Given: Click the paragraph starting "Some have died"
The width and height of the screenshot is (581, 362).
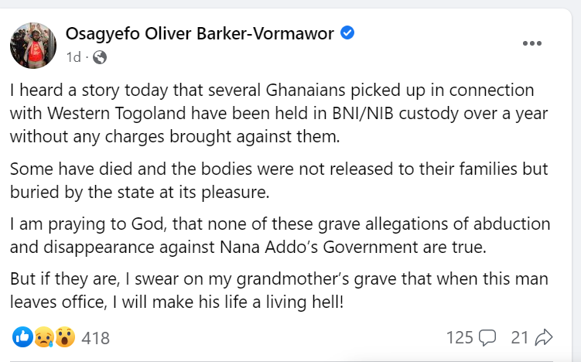Looking at the screenshot, I should click(x=280, y=180).
